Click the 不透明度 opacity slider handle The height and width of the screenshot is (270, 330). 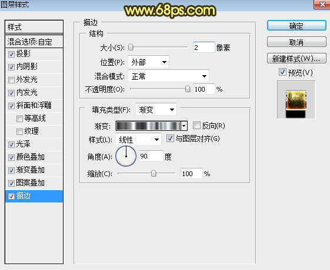point(188,89)
